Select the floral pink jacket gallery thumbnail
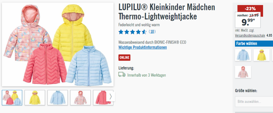This screenshot has height=113, width=273. click(x=80, y=97)
